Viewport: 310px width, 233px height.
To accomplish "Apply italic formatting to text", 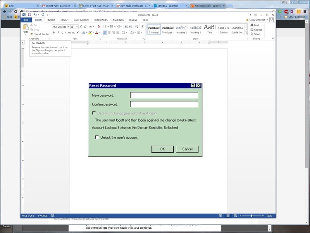I will tap(58, 32).
